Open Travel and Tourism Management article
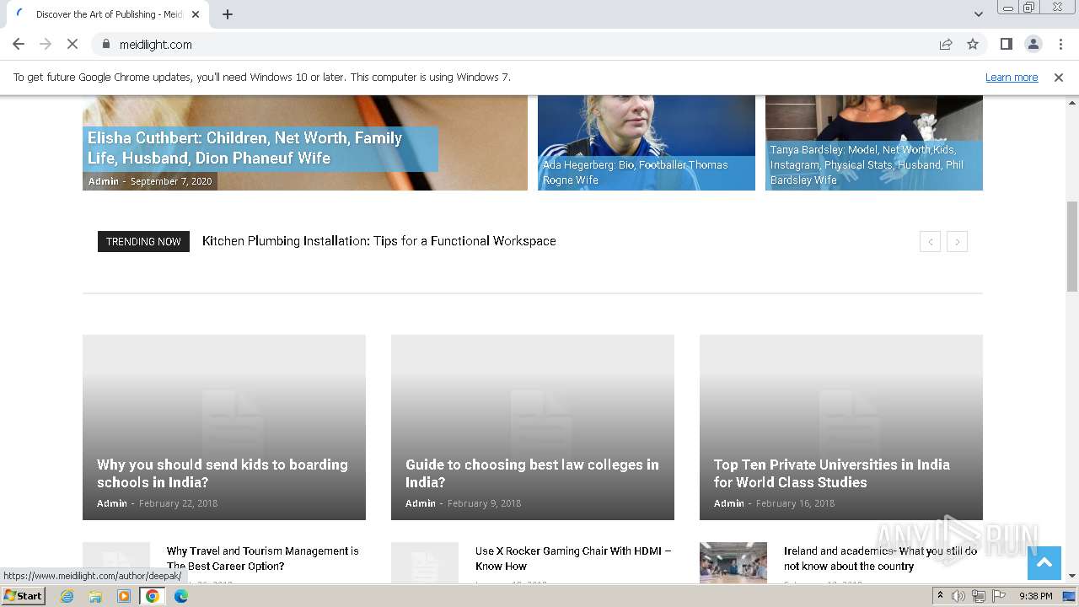This screenshot has height=607, width=1079. (263, 559)
